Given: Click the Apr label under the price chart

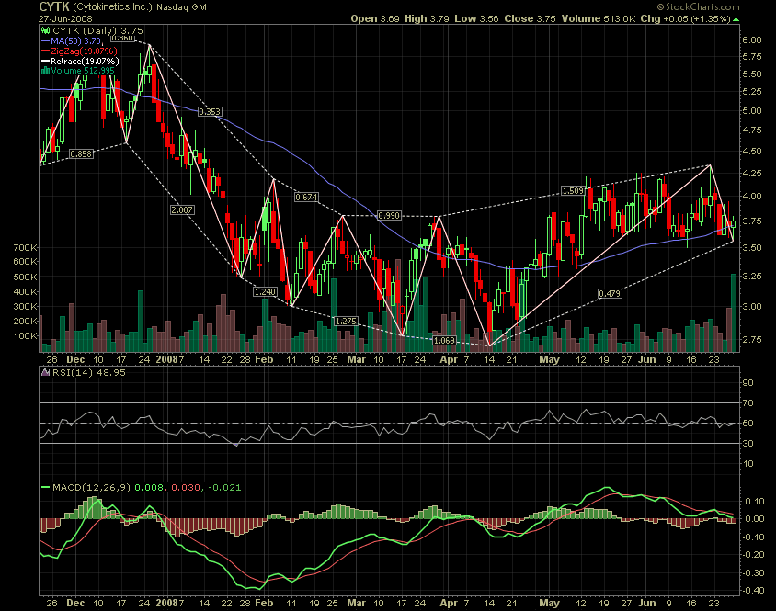Looking at the screenshot, I should pyautogui.click(x=449, y=359).
